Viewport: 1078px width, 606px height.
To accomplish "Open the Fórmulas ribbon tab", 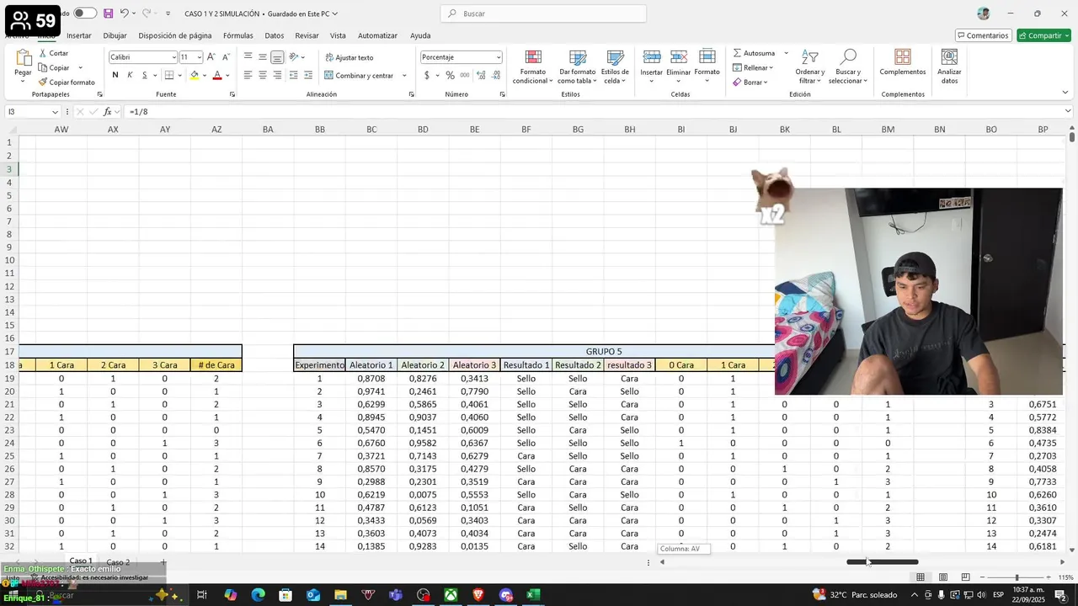I will (238, 35).
